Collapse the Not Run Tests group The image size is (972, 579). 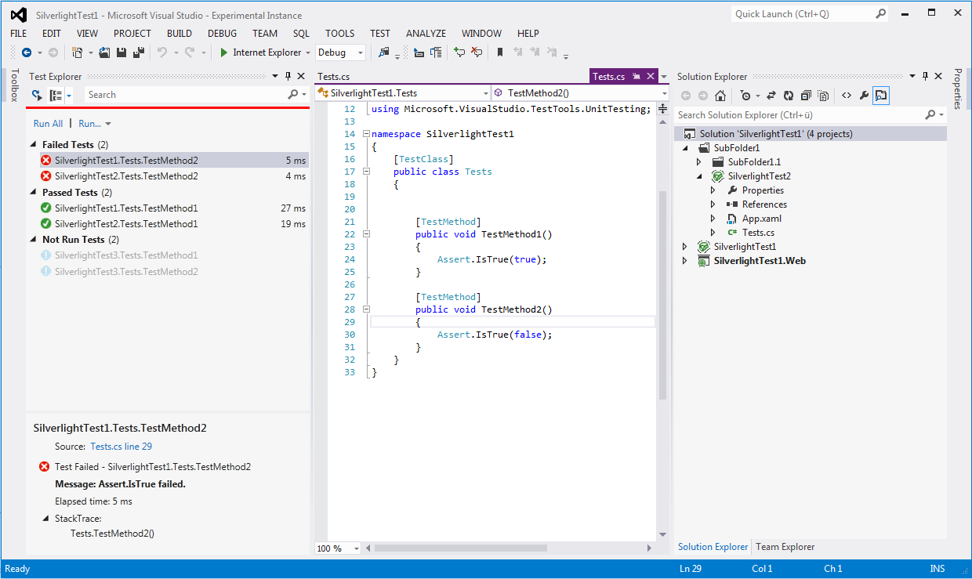click(34, 240)
